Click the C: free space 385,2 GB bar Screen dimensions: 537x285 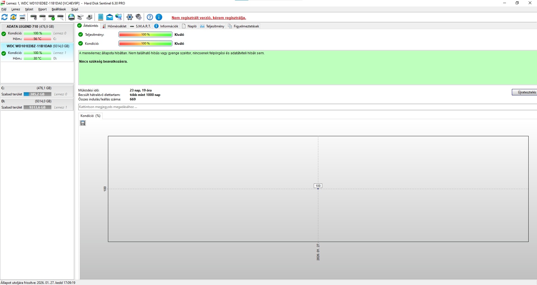[37, 94]
